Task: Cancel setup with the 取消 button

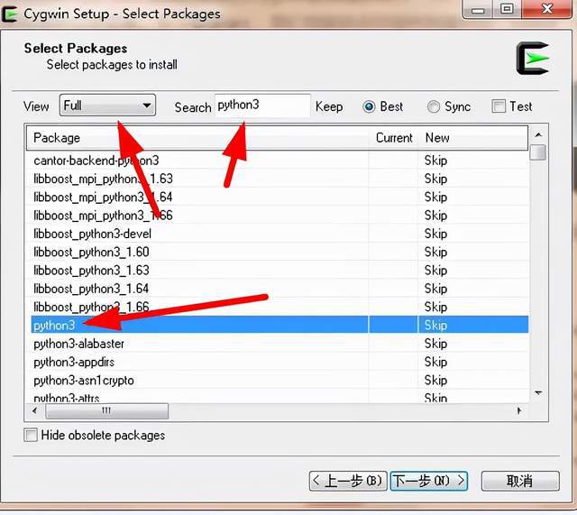Action: pos(520,481)
